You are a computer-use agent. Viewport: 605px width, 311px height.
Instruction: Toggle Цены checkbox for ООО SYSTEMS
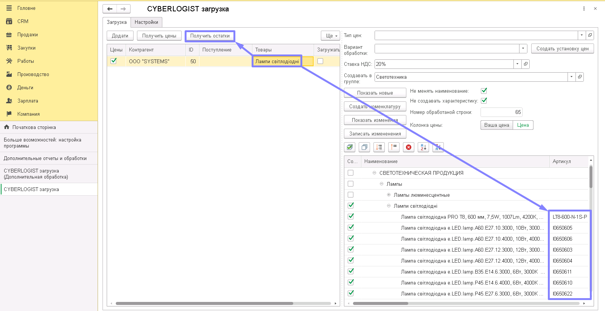pyautogui.click(x=114, y=61)
